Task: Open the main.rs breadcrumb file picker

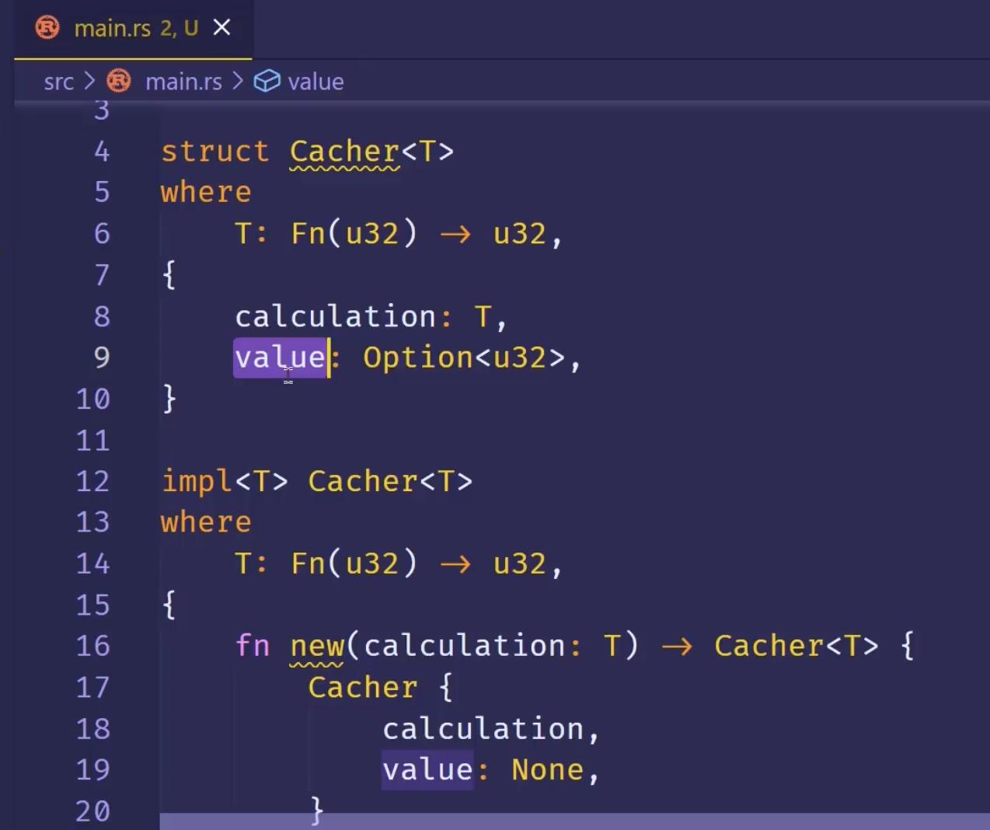Action: (x=183, y=82)
